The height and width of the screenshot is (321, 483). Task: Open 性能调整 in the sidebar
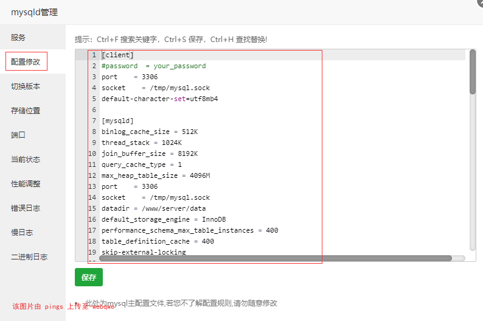point(26,183)
